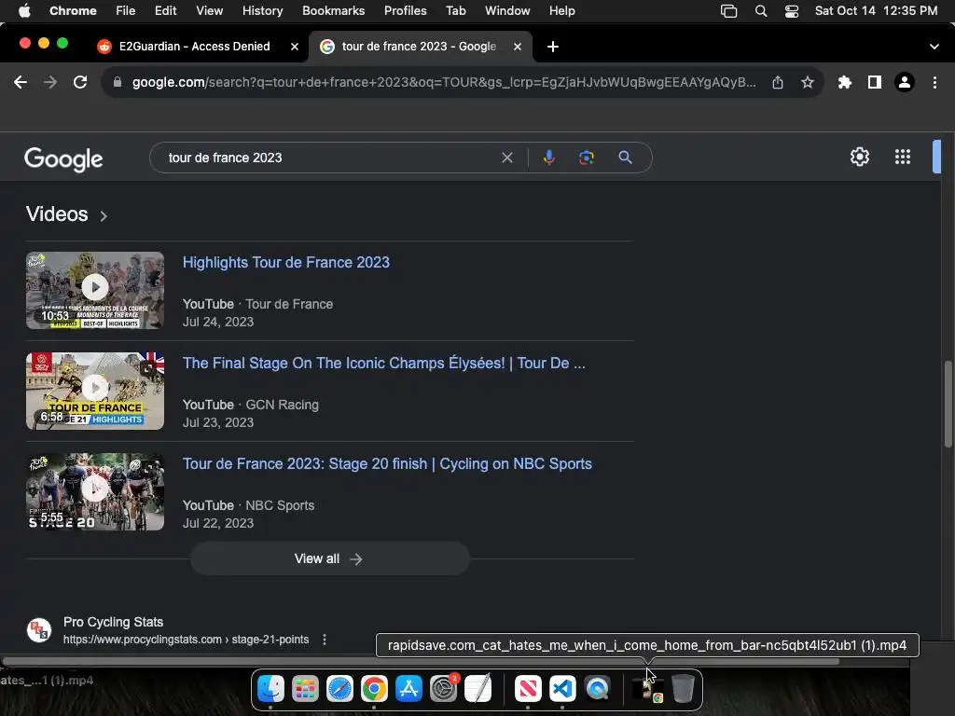Open the more options dots beside procyclingstats result

click(x=325, y=640)
